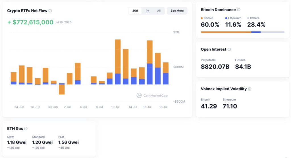Select the 30d time range tab
Viewport: 291px width, 158px height.
135,11
